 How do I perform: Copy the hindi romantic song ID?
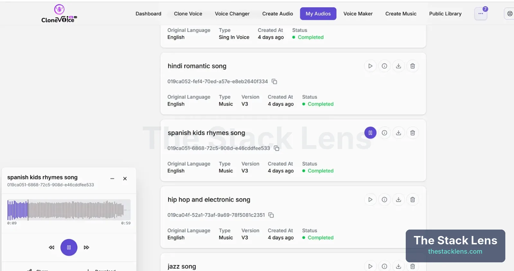[x=274, y=82]
